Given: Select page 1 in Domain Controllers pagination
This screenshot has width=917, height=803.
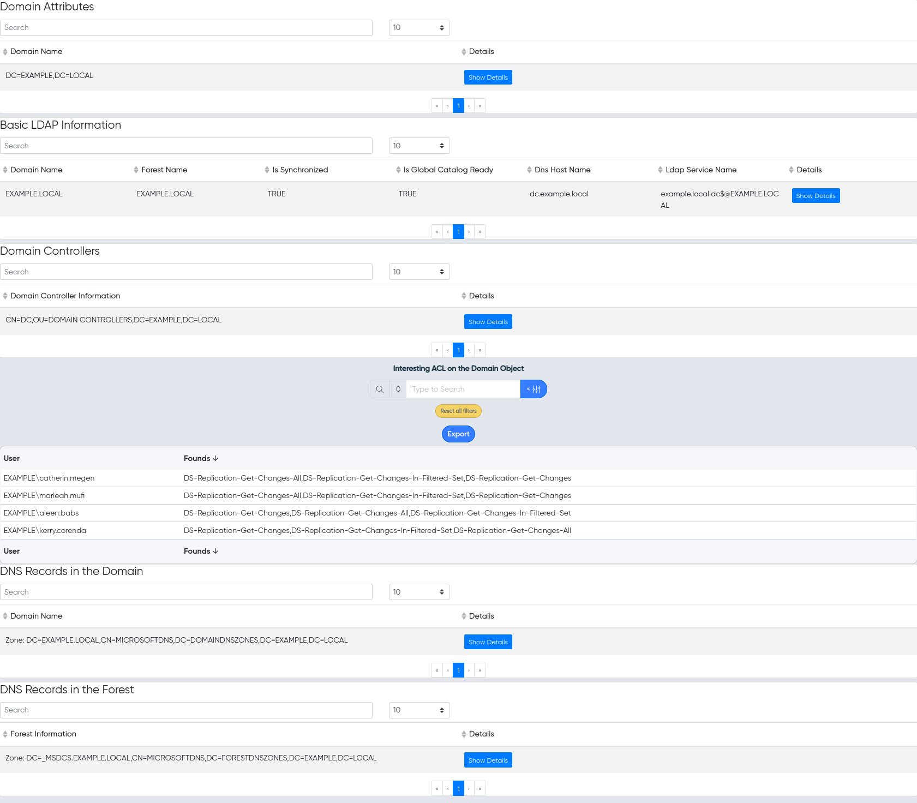Looking at the screenshot, I should tap(459, 350).
